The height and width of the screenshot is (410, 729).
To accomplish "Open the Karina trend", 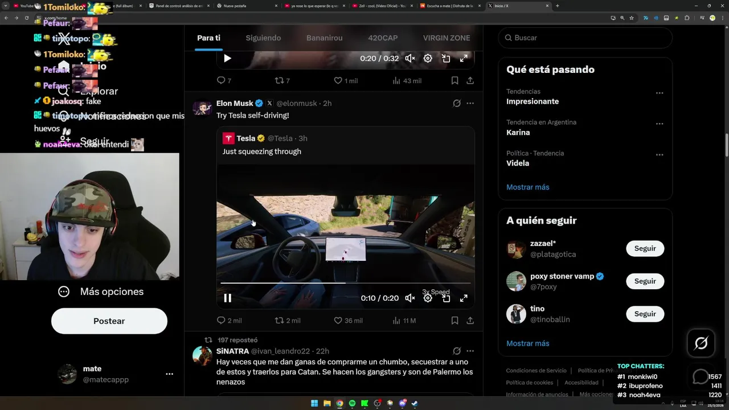I will pyautogui.click(x=518, y=132).
